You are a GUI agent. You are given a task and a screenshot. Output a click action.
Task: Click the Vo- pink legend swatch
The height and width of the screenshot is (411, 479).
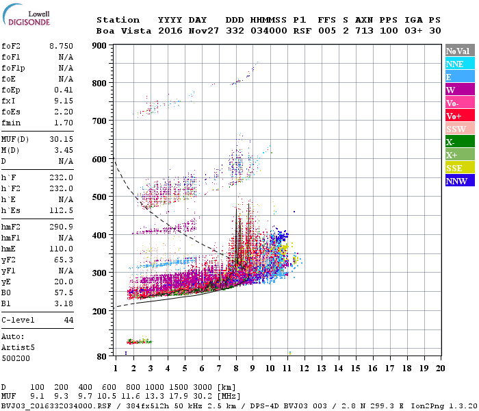[460, 103]
